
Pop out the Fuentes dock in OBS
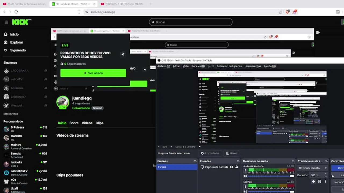238,161
